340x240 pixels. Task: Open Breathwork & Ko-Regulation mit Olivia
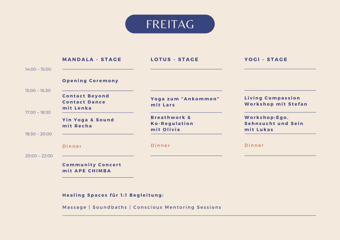[x=172, y=124]
